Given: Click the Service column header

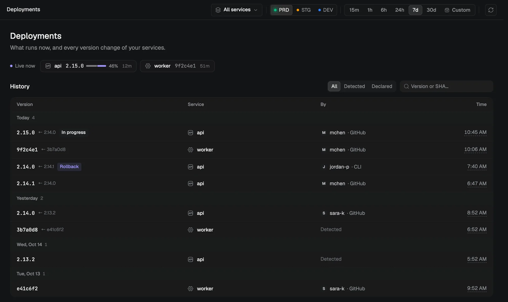Looking at the screenshot, I should (x=196, y=104).
